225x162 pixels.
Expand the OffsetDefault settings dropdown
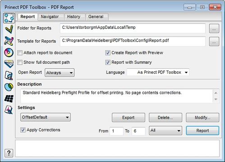click(46, 117)
